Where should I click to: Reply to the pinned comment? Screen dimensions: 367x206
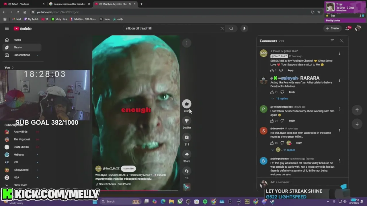coord(290,70)
